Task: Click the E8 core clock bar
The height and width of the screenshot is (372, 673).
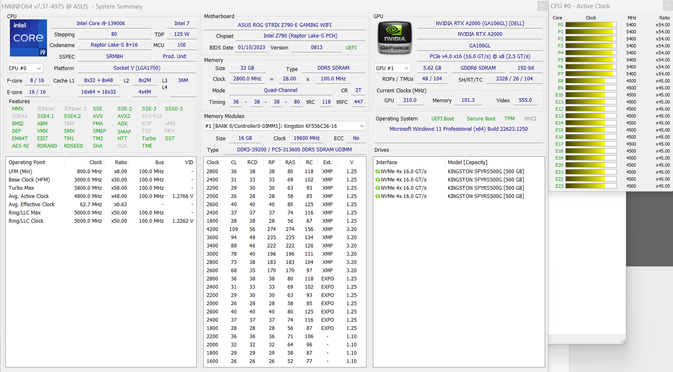Action: (591, 81)
